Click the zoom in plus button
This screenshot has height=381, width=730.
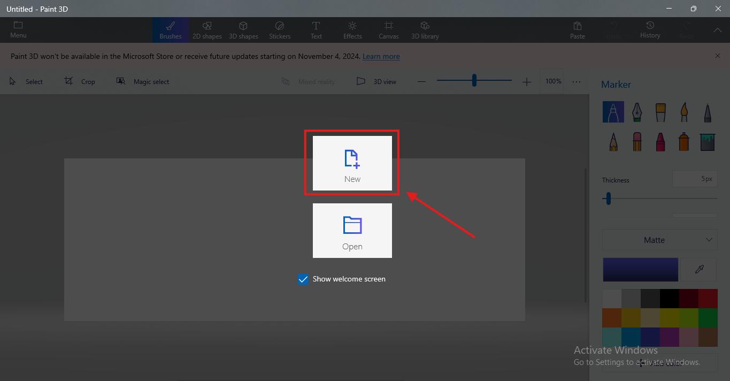tap(527, 81)
